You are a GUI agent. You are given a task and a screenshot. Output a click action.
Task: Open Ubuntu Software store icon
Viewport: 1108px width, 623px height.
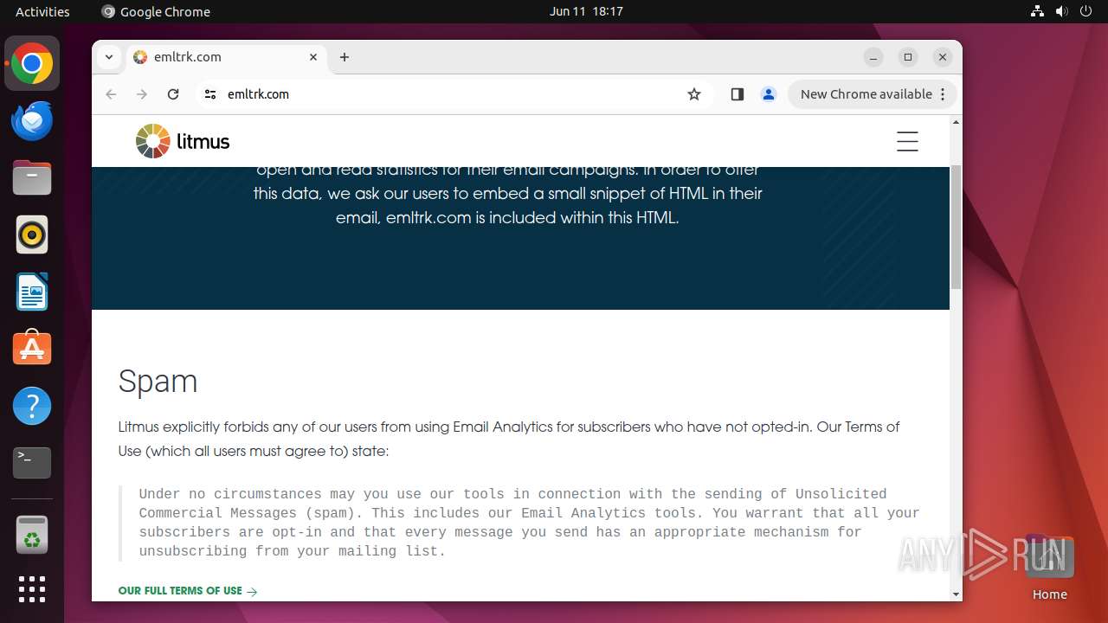(32, 349)
